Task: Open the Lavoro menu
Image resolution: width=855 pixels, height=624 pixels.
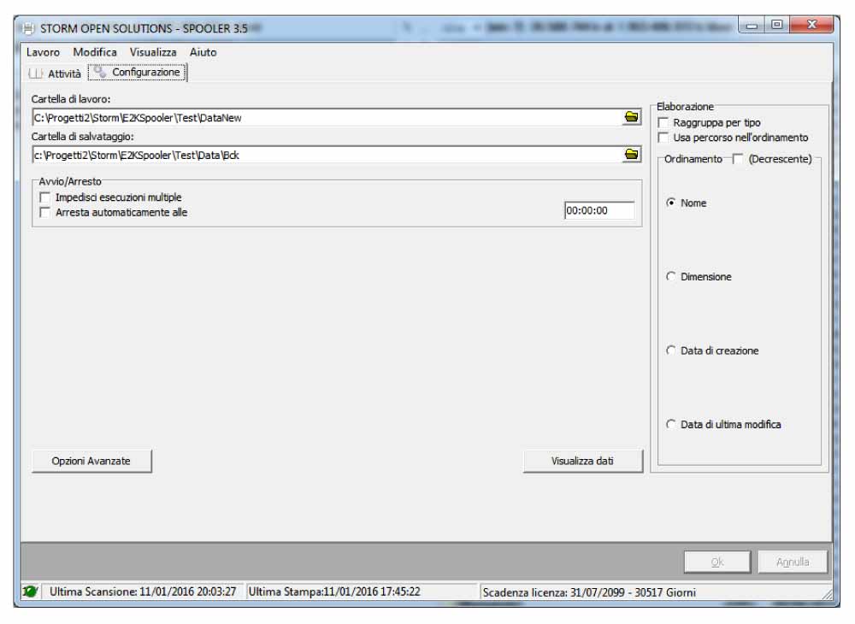Action: pos(43,52)
